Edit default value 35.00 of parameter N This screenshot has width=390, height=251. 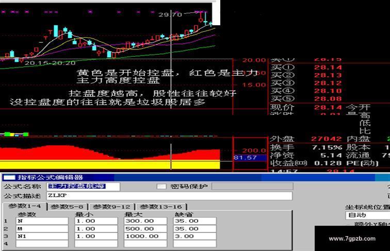coord(195,221)
